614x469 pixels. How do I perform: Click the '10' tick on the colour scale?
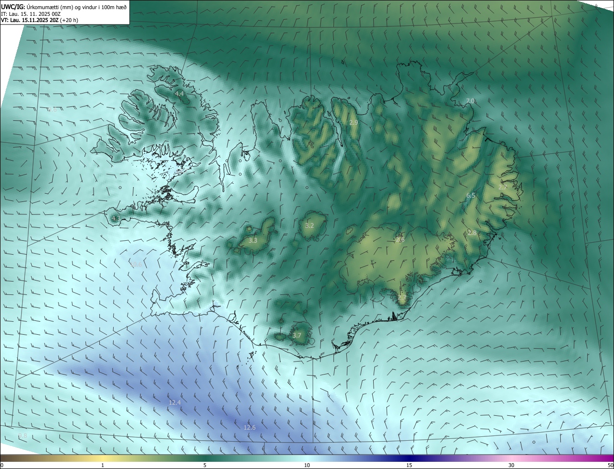[307, 465]
